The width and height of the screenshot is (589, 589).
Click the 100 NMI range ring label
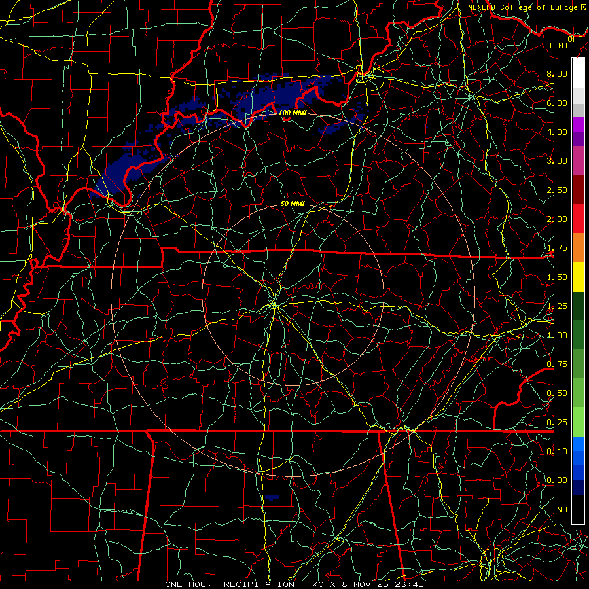293,113
